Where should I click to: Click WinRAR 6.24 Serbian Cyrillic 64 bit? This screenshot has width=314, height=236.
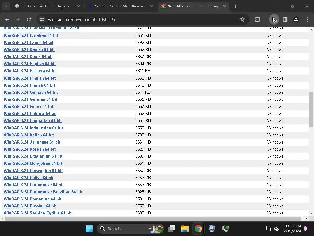(37, 213)
